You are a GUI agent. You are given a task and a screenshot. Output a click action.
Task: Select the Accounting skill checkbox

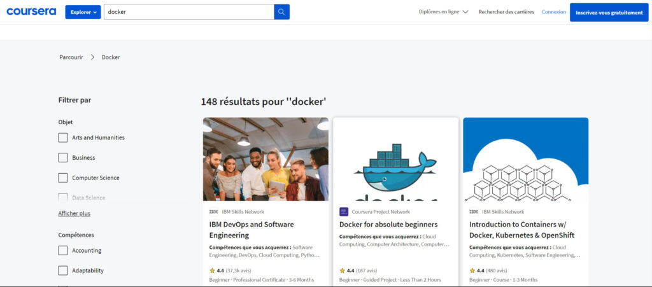point(63,251)
